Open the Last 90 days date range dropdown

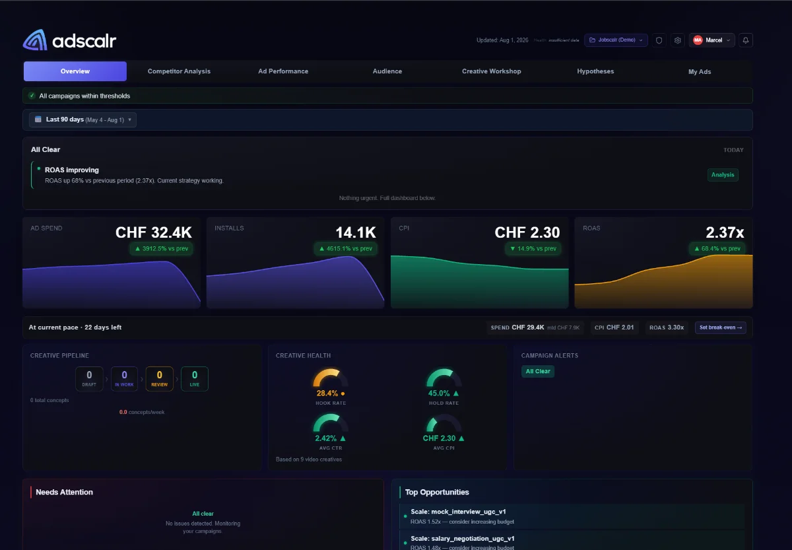pos(82,120)
